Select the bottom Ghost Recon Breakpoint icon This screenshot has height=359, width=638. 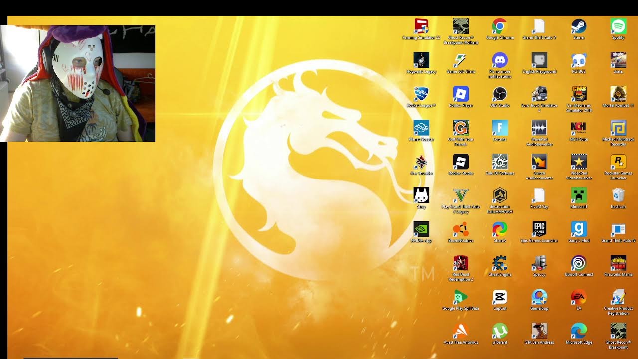pyautogui.click(x=618, y=331)
